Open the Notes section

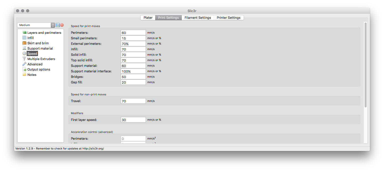click(x=32, y=75)
